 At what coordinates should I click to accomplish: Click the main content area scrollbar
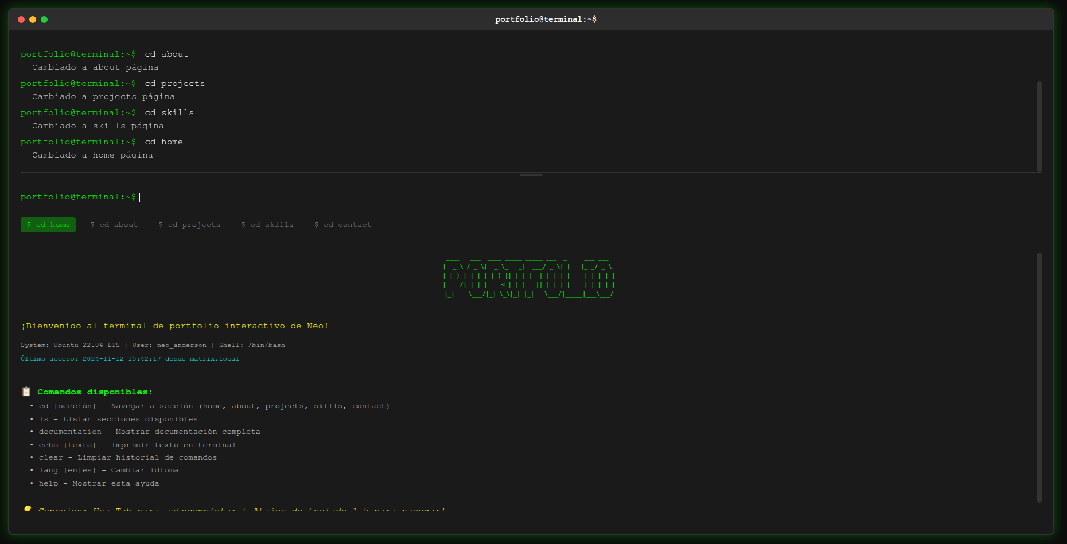(x=1039, y=377)
